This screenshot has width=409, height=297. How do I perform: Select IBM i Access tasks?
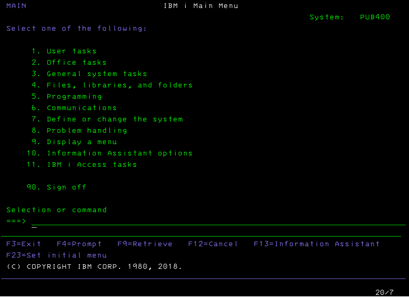tap(82, 165)
